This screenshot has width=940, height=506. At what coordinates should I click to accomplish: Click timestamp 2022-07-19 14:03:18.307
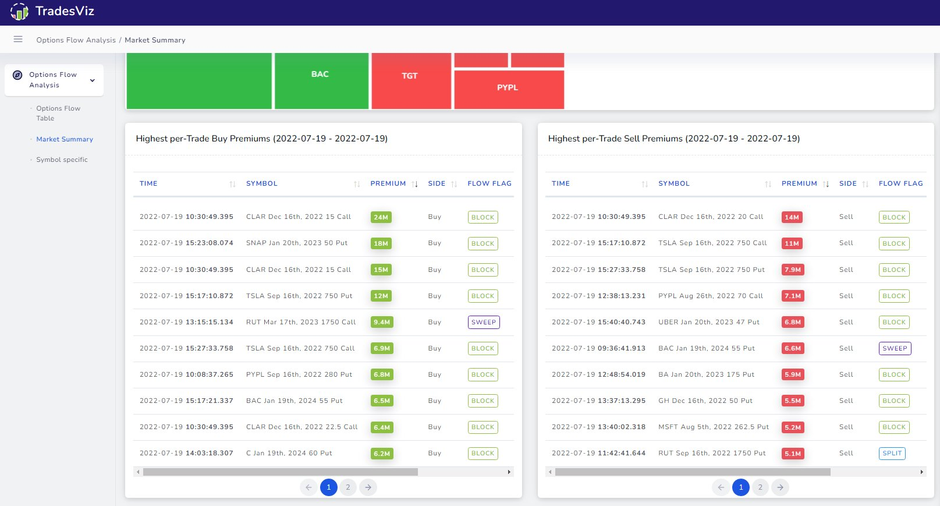point(186,453)
